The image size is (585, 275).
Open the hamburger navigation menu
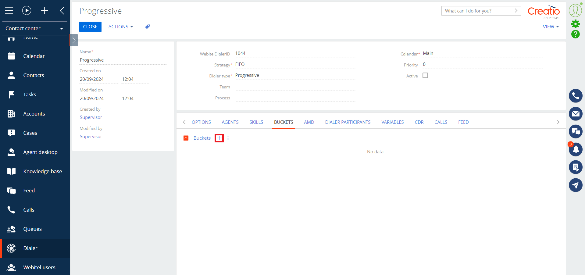pos(9,11)
